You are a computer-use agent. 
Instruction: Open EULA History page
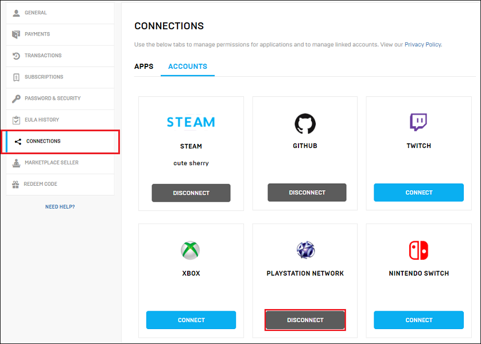(x=60, y=120)
